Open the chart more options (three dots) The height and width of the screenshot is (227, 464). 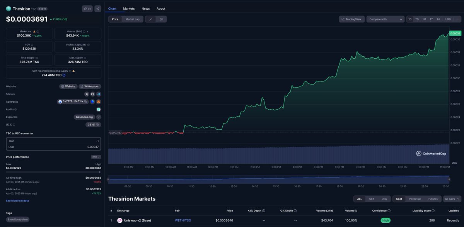tap(458, 19)
